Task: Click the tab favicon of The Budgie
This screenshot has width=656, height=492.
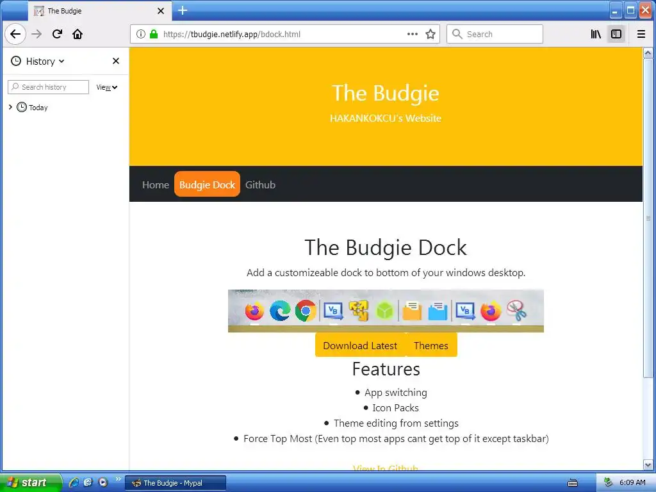Action: (39, 11)
